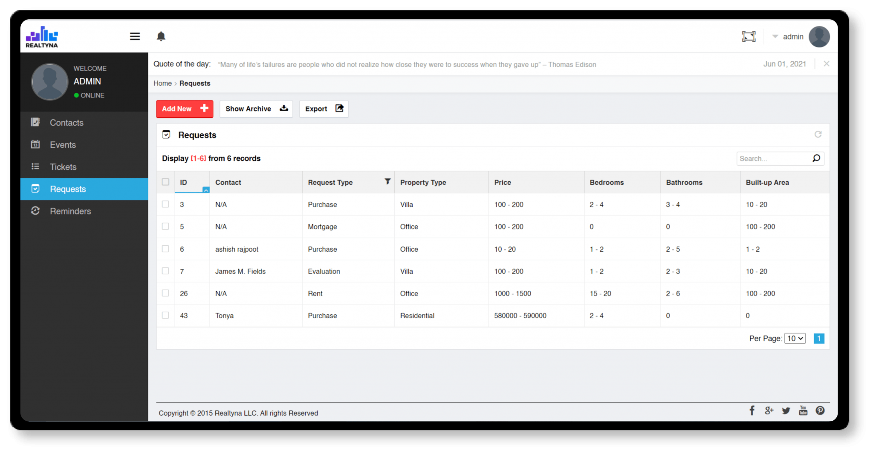Open the Request Type column filter
Viewport: 873px width, 454px height.
click(x=387, y=181)
